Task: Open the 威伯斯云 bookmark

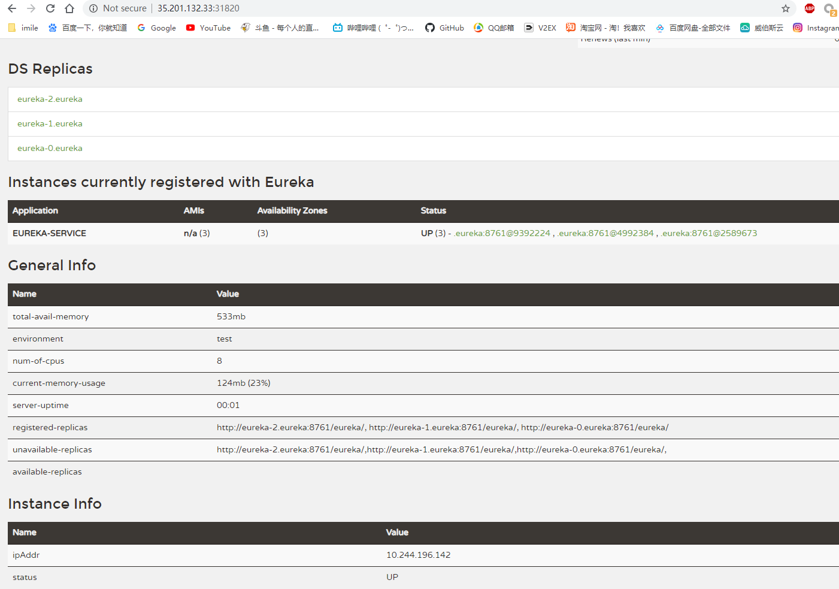Action: [762, 28]
